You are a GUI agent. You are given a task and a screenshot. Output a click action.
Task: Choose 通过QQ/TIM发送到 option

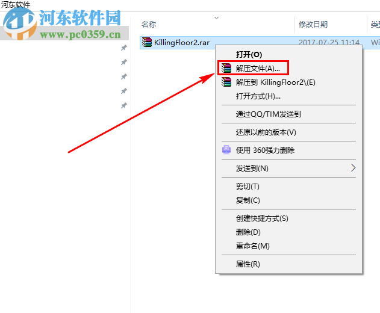pos(268,114)
